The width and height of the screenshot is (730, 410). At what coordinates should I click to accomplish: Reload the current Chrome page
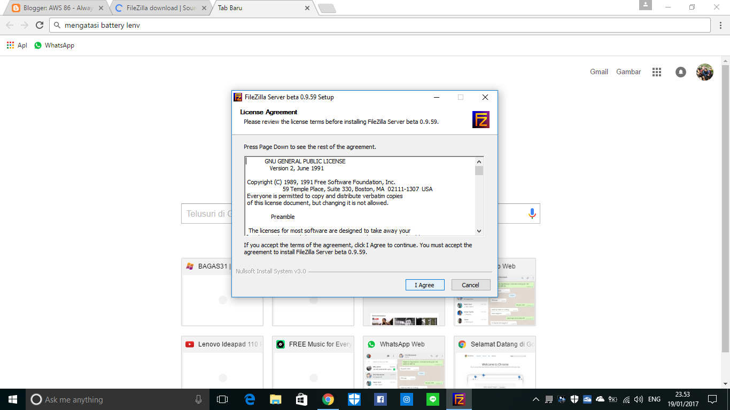(40, 25)
